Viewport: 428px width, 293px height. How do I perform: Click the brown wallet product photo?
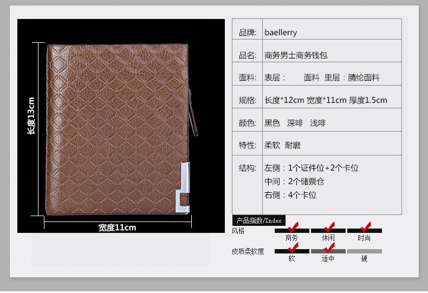click(121, 126)
